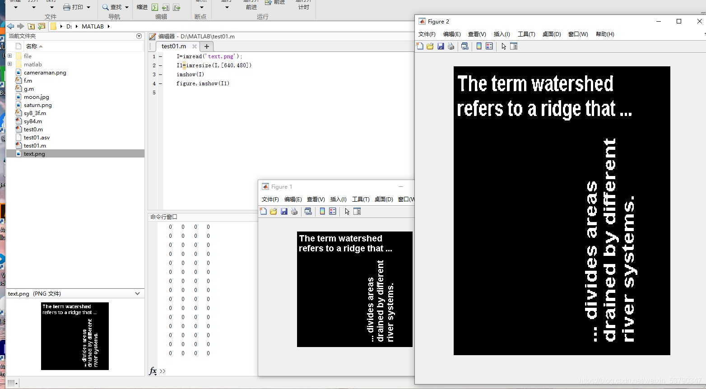Click the Print icon in Figure 2 toolbar
The height and width of the screenshot is (389, 706).
click(x=451, y=46)
